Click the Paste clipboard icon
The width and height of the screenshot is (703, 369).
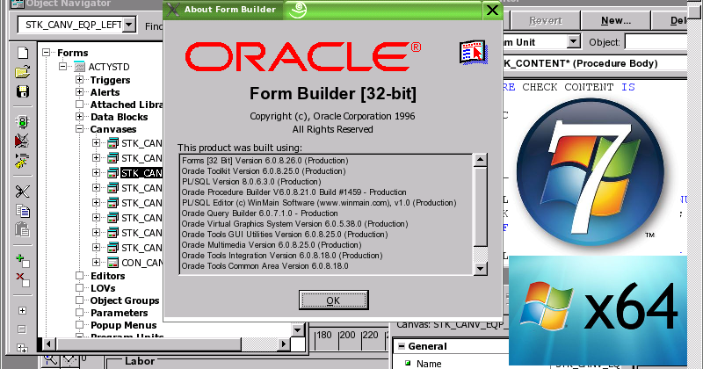click(22, 229)
